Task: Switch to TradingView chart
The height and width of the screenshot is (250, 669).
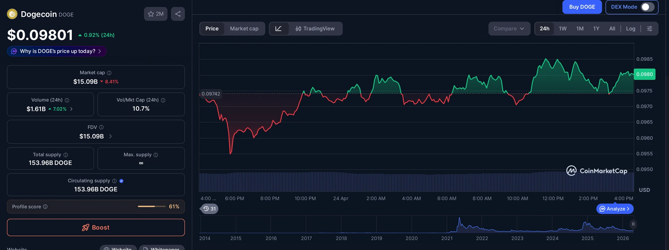Action: tap(315, 29)
